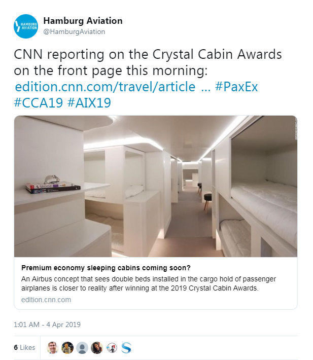This screenshot has height=360, width=313.
Task: Open the second liker's avatar
Action: (67, 348)
